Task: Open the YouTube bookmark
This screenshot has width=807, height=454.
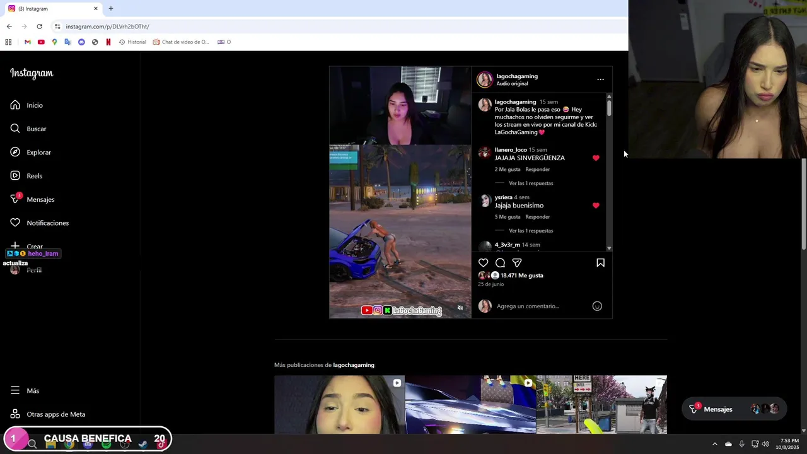Action: (41, 42)
